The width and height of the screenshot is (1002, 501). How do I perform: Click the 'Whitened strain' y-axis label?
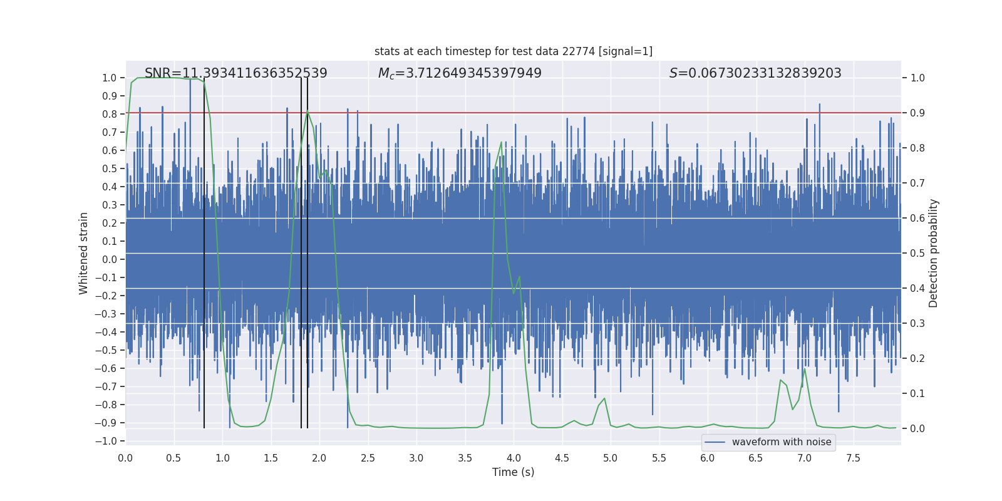[x=83, y=253]
